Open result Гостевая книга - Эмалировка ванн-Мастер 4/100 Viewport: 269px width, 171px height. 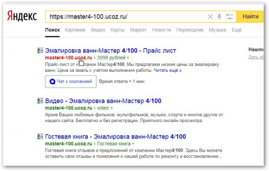(x=116, y=136)
